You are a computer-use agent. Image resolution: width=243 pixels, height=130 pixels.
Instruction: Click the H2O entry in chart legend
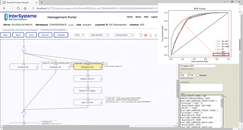pyautogui.click(x=221, y=54)
